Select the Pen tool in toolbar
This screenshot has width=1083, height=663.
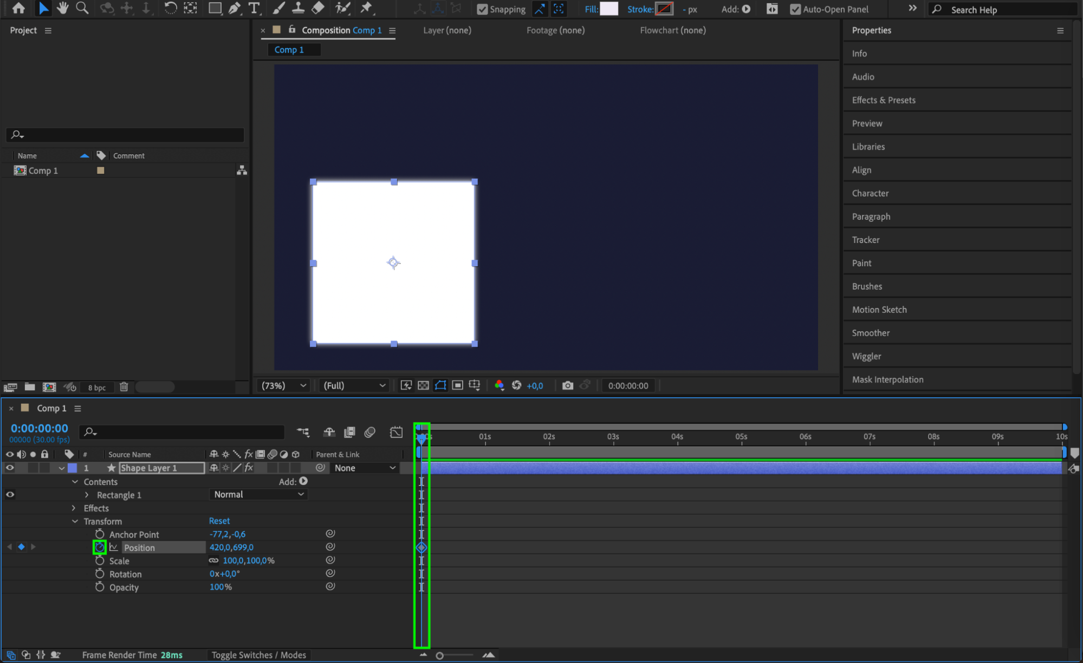[x=234, y=8]
